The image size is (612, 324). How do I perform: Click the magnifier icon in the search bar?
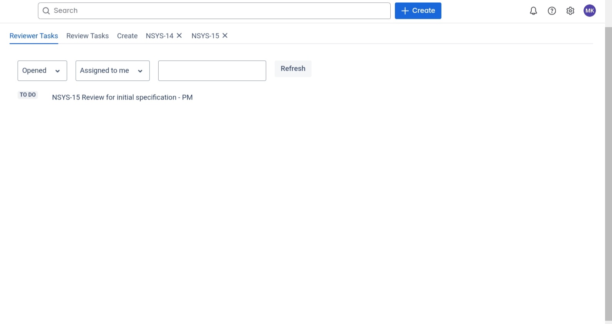click(46, 11)
